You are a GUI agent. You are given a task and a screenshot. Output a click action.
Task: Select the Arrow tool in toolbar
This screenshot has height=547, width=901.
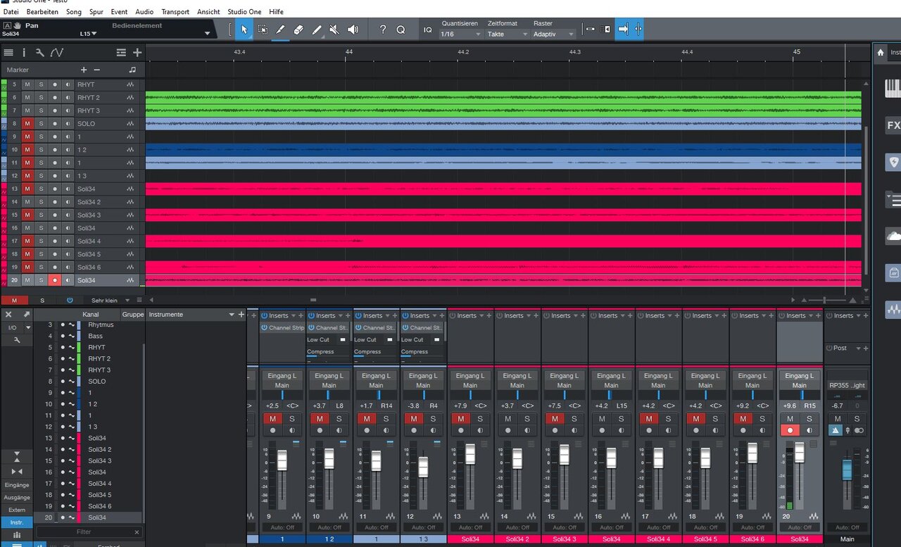point(244,30)
